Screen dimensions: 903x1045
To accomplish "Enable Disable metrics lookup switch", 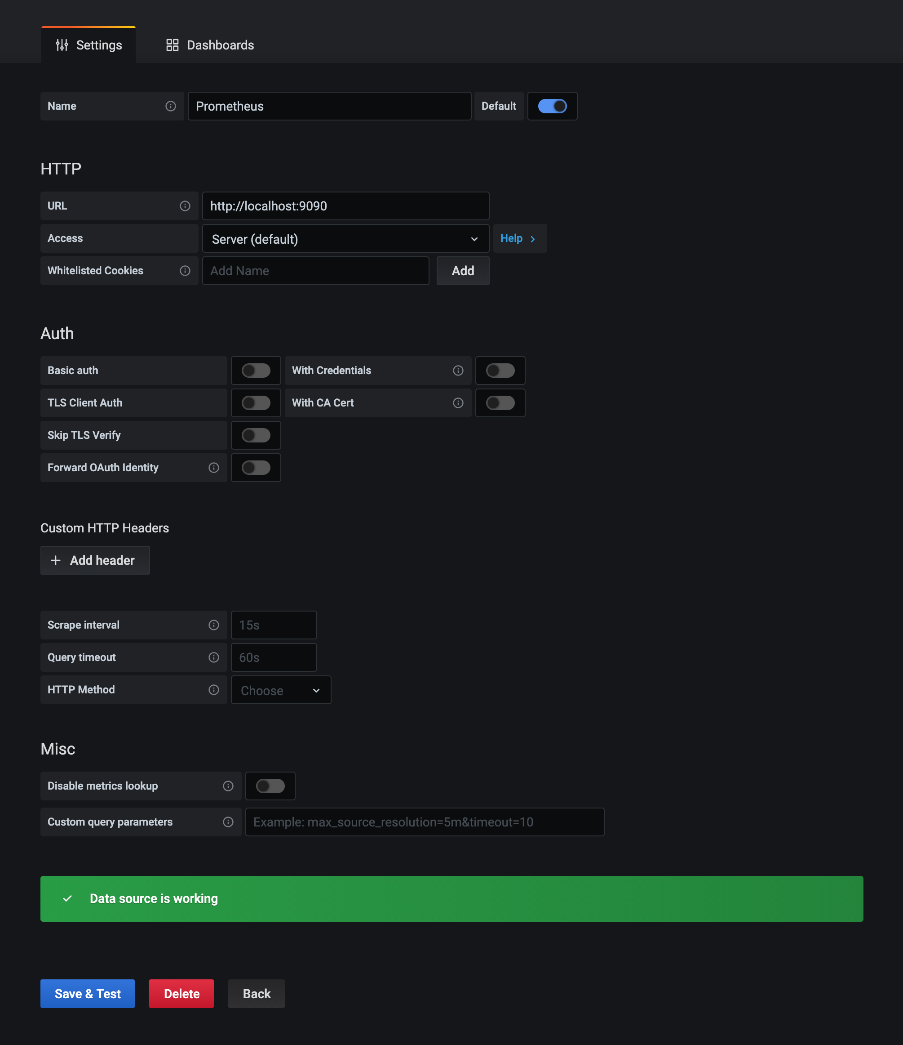I will tap(270, 786).
